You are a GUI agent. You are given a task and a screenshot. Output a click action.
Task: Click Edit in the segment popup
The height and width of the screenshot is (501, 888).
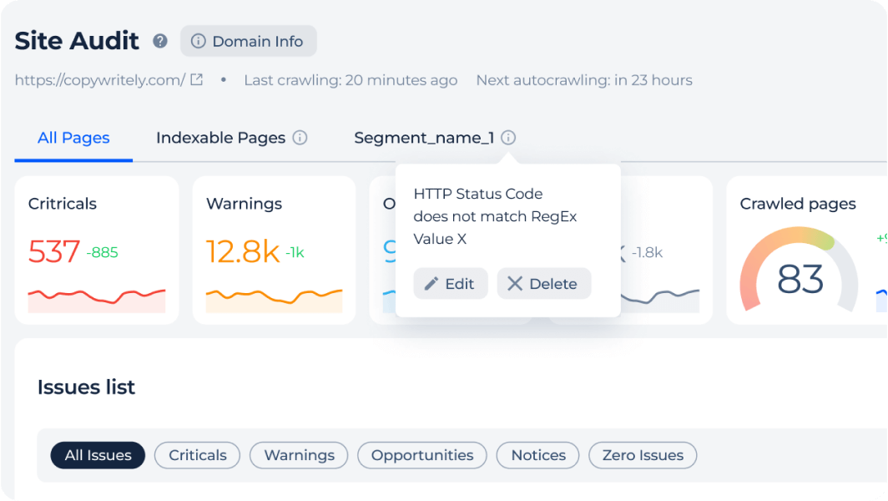pyautogui.click(x=450, y=283)
